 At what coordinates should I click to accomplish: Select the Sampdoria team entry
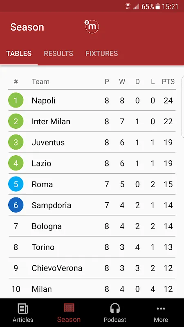92,205
